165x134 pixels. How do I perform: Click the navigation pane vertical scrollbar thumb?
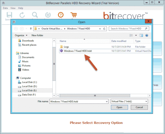[54, 64]
